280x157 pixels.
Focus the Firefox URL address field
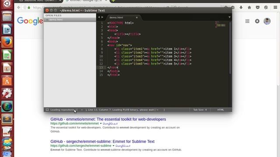coord(100,7)
